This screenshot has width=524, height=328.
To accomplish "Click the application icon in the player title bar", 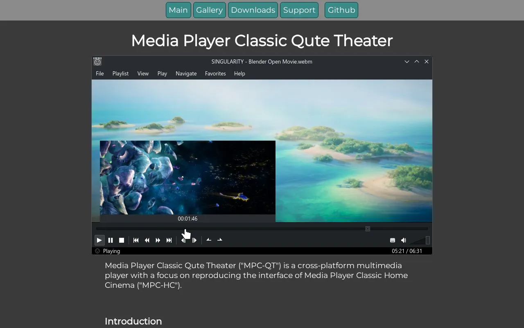I will 97,61.
